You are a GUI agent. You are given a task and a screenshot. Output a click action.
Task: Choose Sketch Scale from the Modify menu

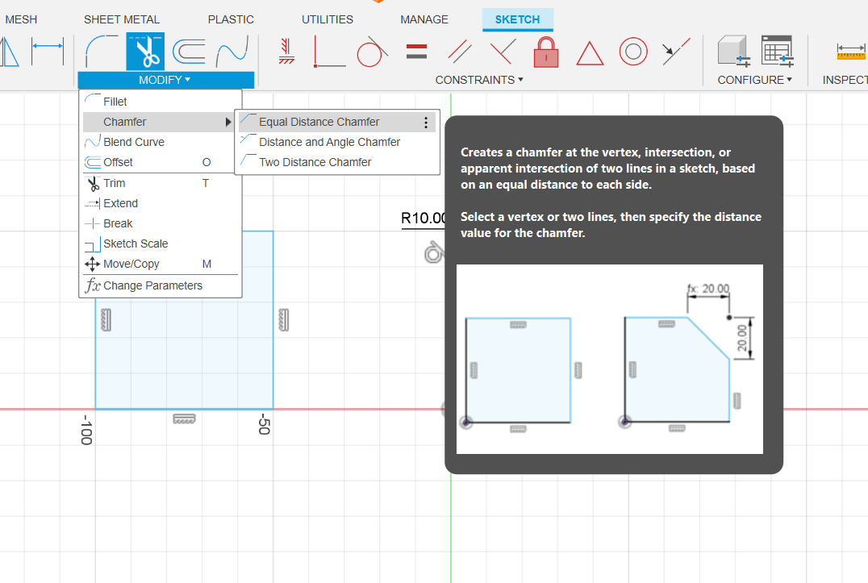click(161, 244)
